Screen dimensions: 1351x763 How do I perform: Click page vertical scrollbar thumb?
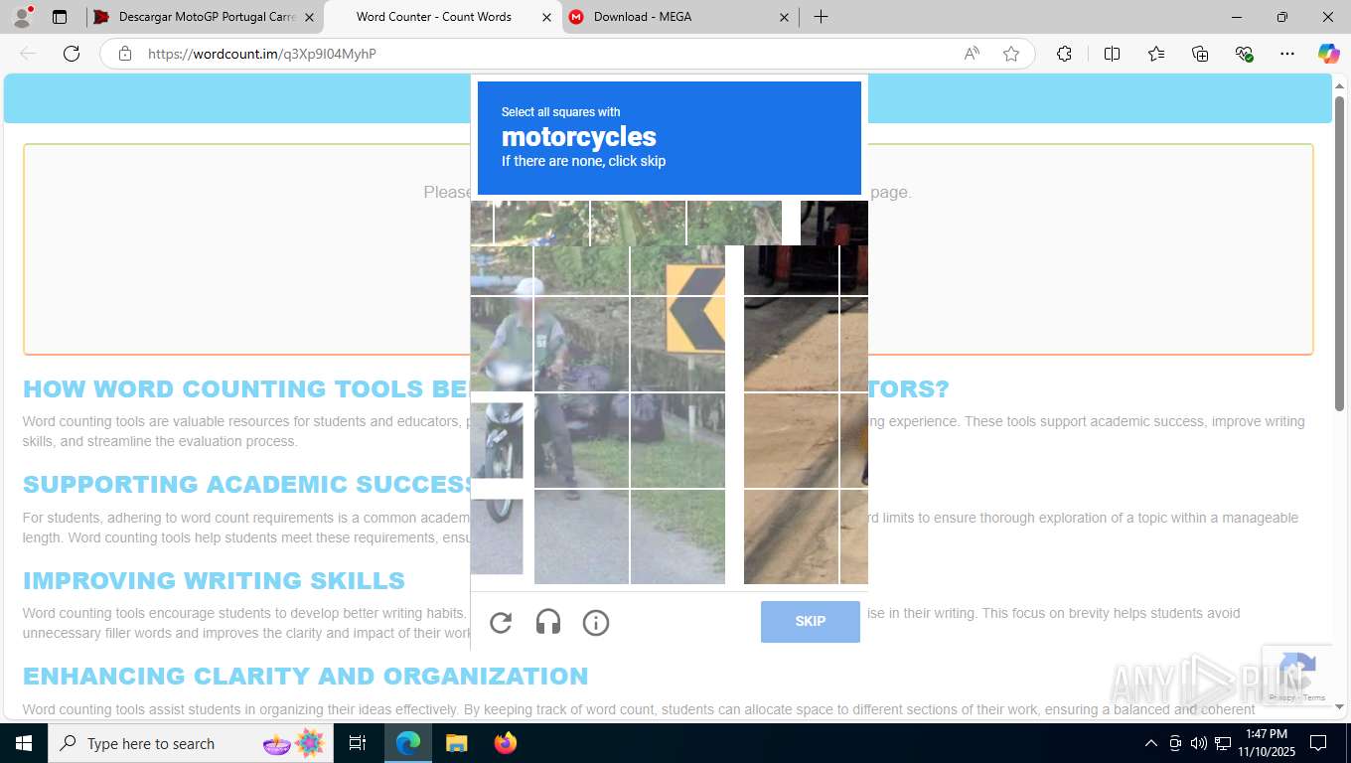click(1339, 253)
